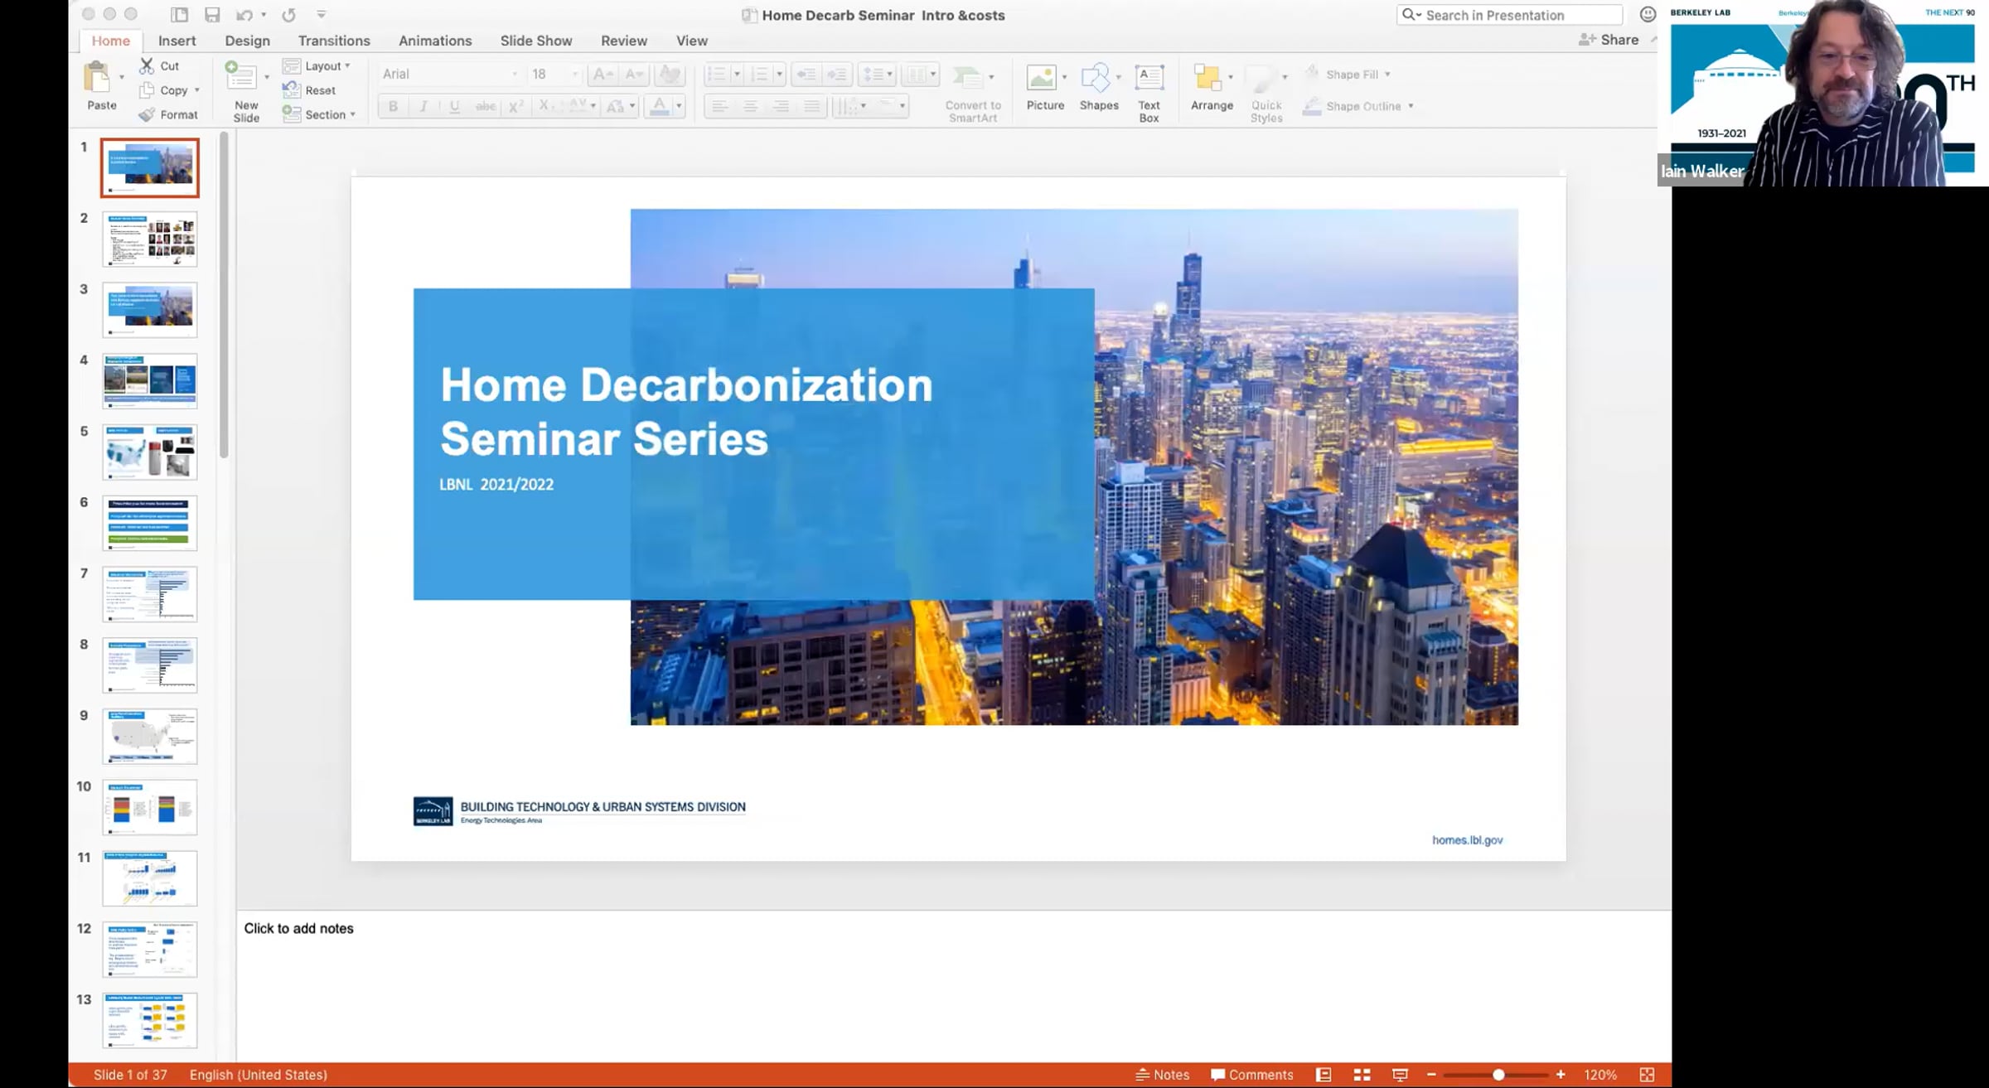Increase font size
This screenshot has width=1989, height=1088.
coord(603,75)
